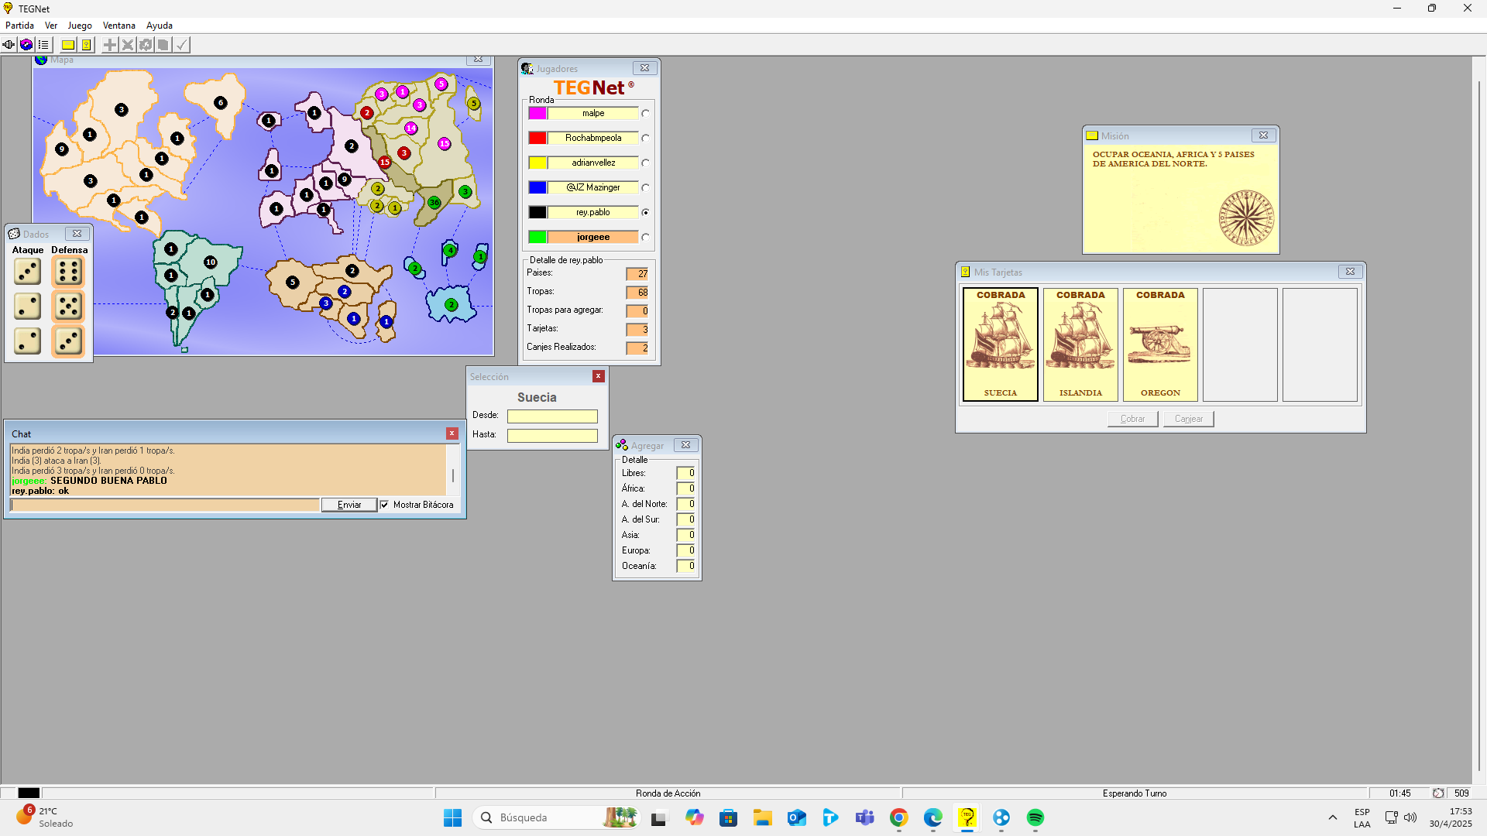Screen dimensions: 1487x836
Task: Select the @JZ Mazinger player radio button
Action: coord(645,188)
